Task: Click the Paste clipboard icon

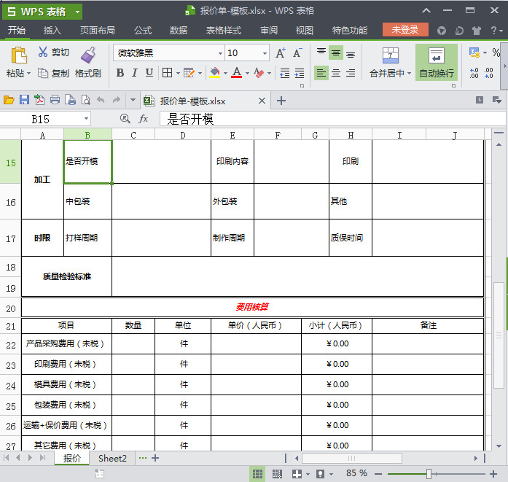Action: (x=19, y=55)
